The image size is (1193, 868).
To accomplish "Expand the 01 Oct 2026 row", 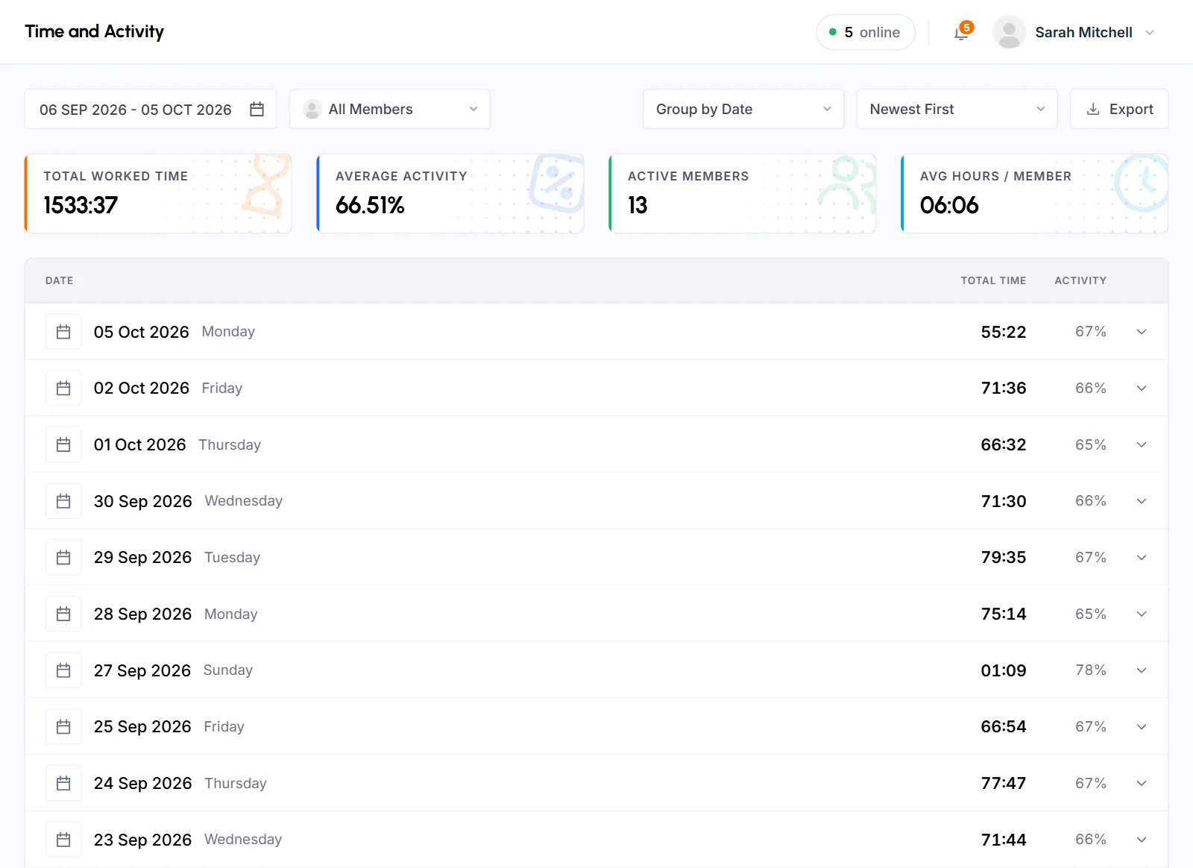I will point(1142,445).
